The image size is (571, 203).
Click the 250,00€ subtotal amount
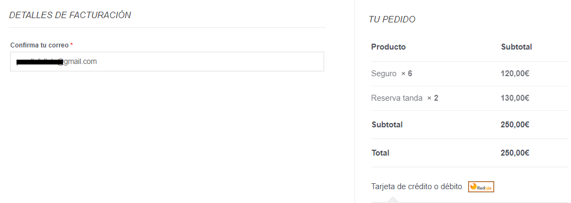tap(515, 125)
